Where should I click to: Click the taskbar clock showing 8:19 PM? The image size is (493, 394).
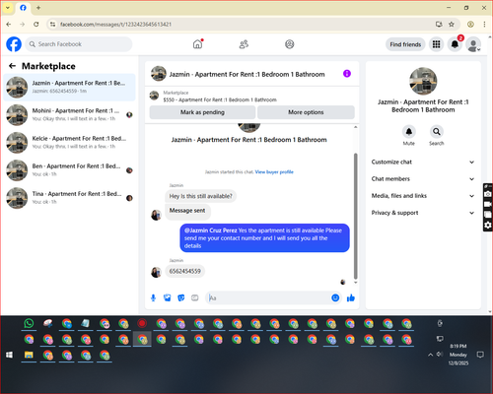click(458, 355)
